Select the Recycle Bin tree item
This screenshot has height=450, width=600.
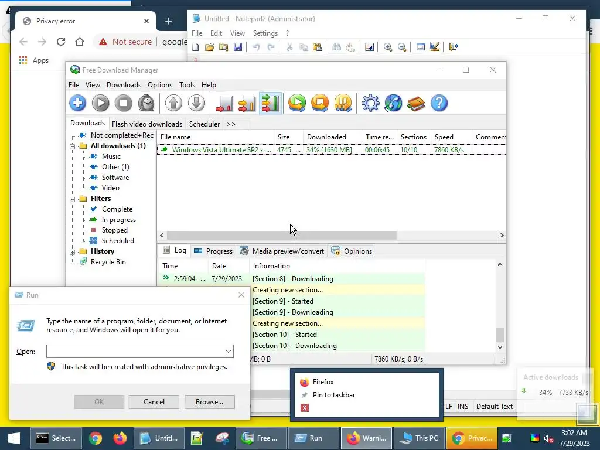108,262
